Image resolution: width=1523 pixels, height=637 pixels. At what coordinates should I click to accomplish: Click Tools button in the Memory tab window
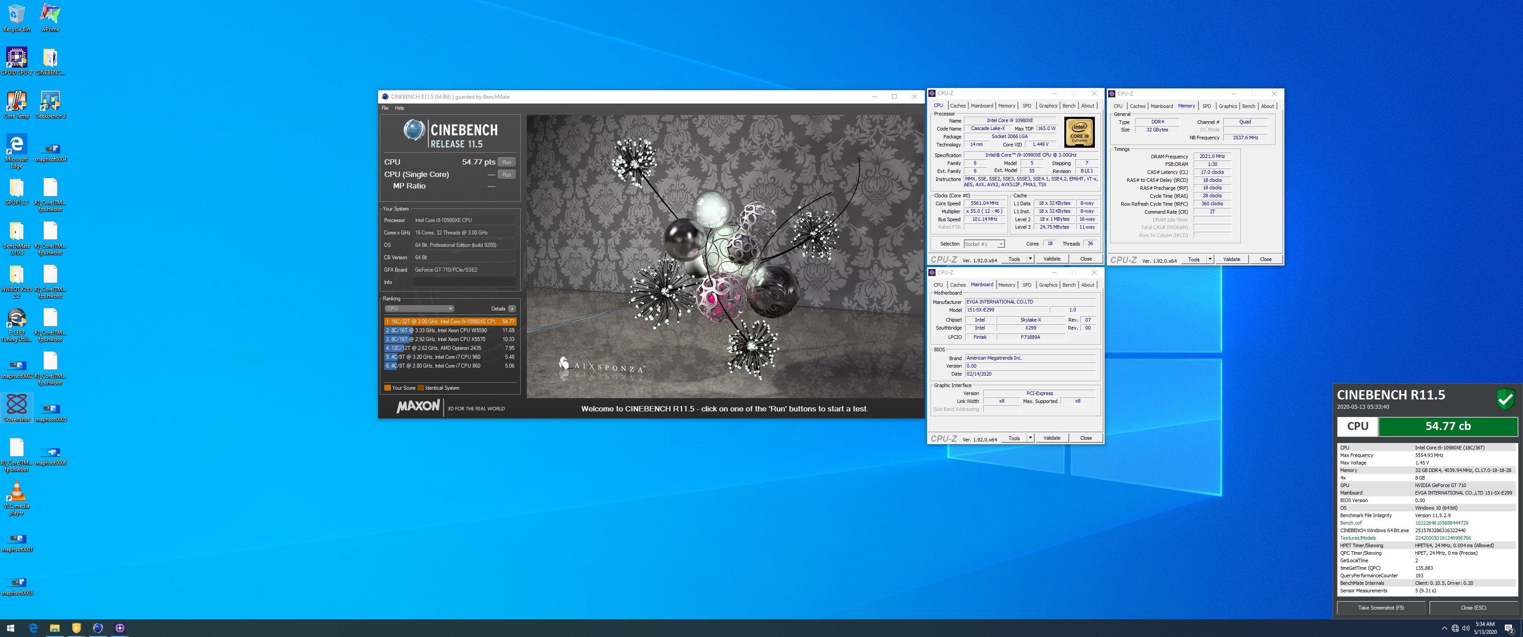click(x=1194, y=259)
